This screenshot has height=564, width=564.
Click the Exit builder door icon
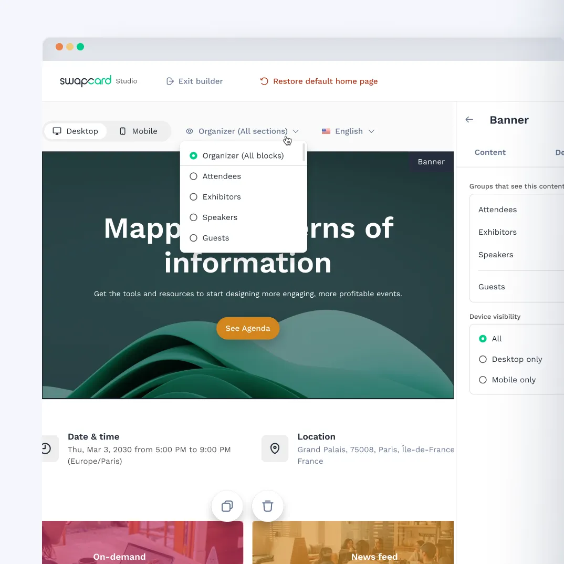170,81
